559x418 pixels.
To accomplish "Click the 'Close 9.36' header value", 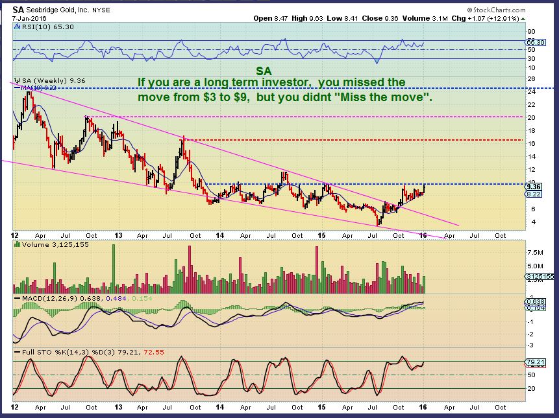I will (380, 18).
